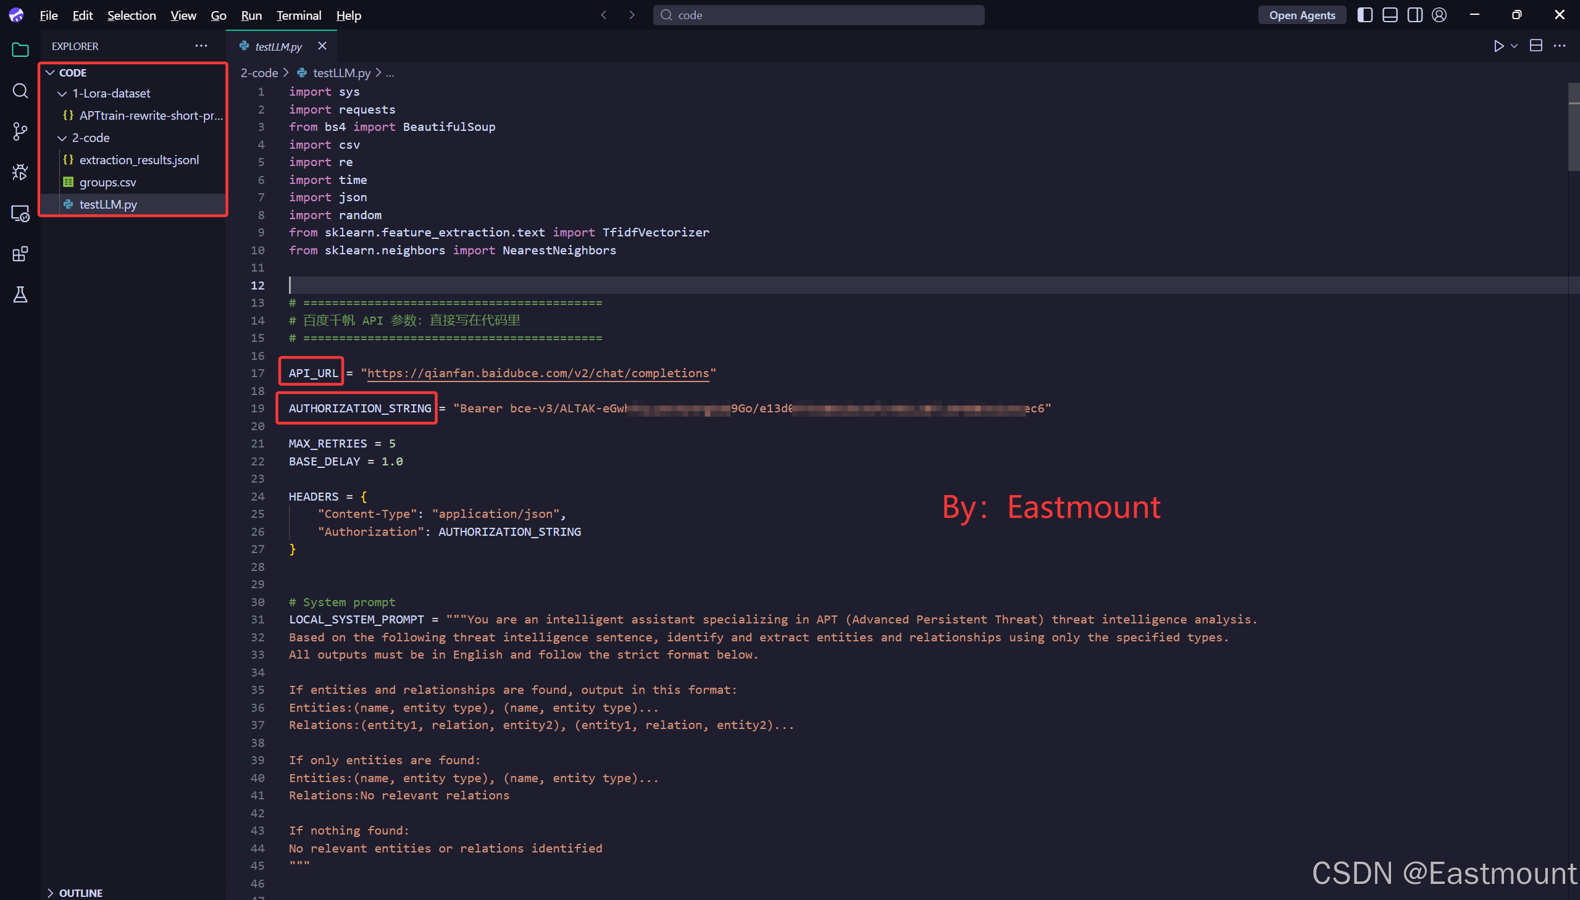
Task: Click the '# System prompt' comment
Action: pyautogui.click(x=342, y=602)
